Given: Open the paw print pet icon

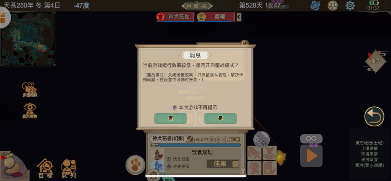Looking at the screenshot, I should point(135,165).
